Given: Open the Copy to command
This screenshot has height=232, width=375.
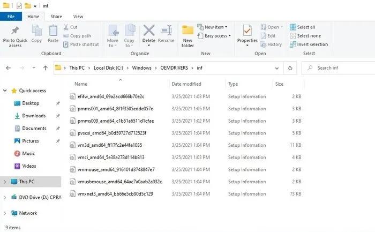Looking at the screenshot, I should coord(129,36).
